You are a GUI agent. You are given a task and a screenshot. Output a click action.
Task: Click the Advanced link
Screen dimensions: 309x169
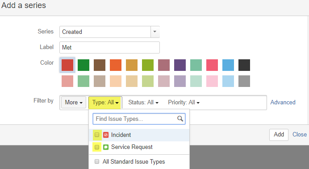283,102
